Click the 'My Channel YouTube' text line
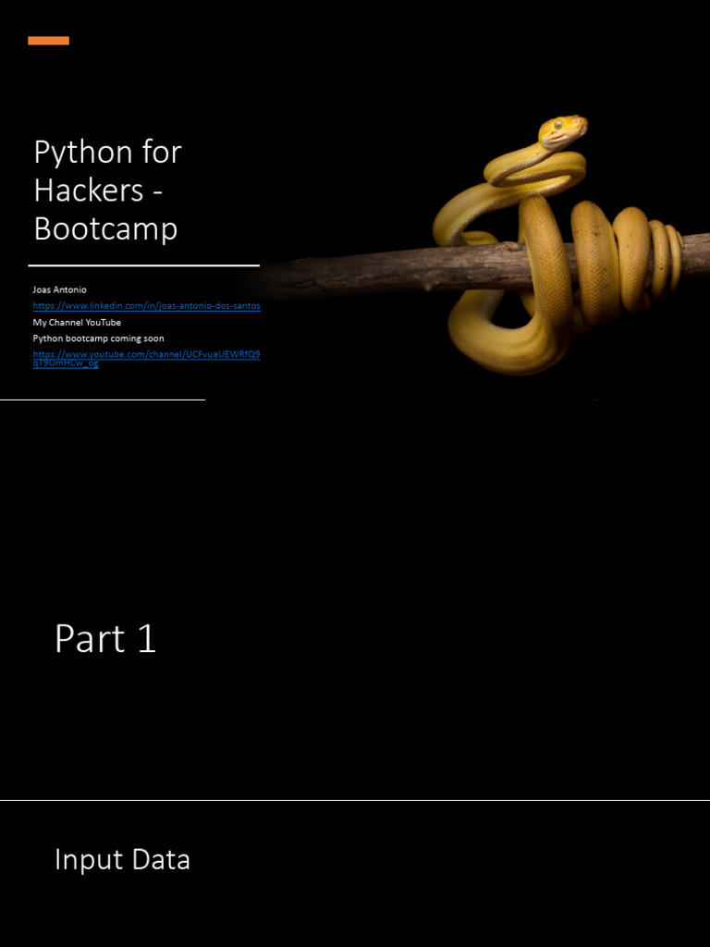The width and height of the screenshot is (710, 947). click(77, 323)
